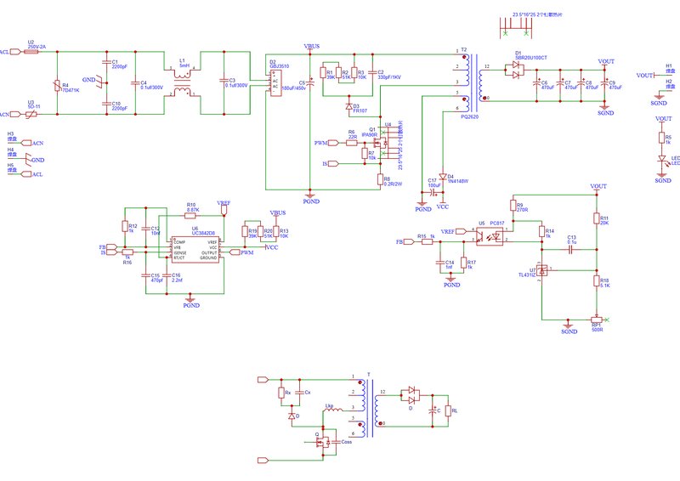
Task: Select load resistor RL in bottom circuit
Action: (448, 410)
